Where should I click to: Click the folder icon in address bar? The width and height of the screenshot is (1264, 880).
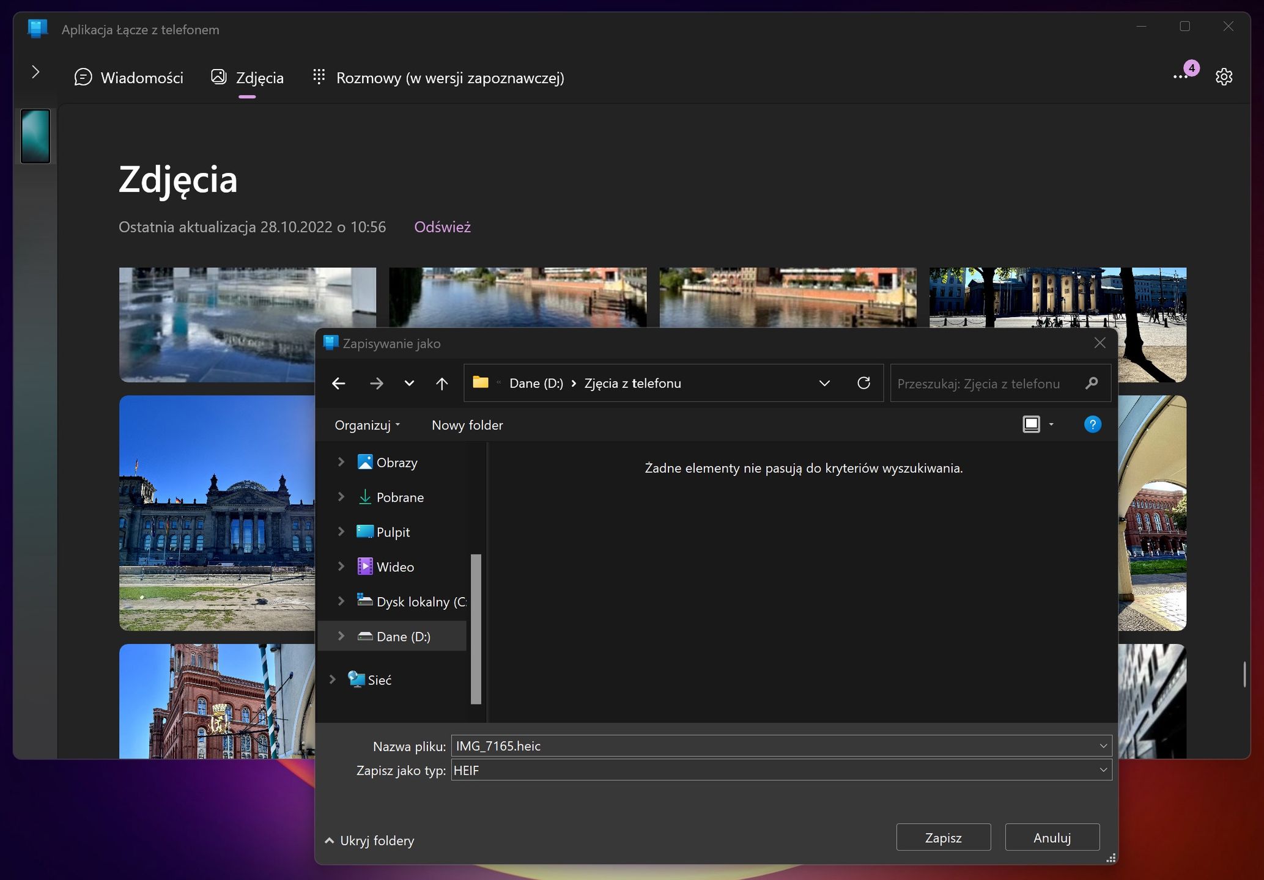coord(481,383)
